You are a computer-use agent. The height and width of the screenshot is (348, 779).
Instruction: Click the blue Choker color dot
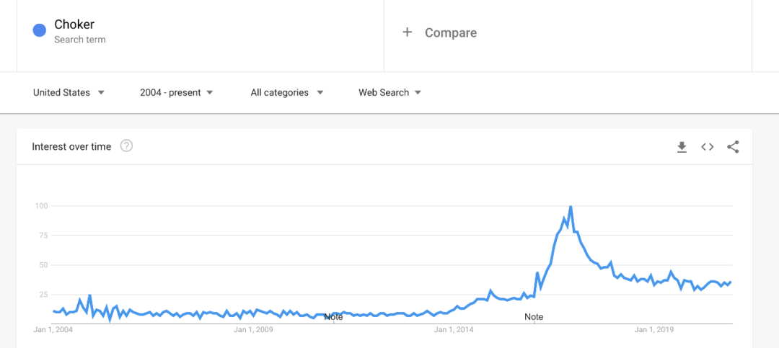pyautogui.click(x=40, y=30)
